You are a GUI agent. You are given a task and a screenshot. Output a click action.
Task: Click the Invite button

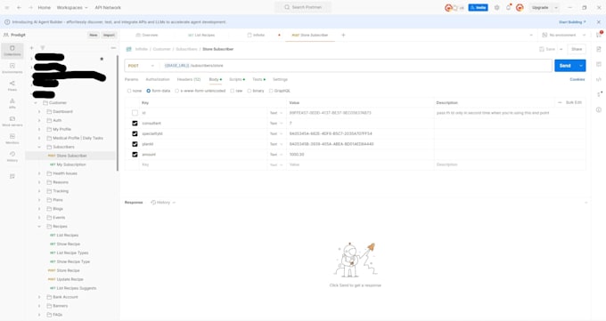[x=478, y=7]
